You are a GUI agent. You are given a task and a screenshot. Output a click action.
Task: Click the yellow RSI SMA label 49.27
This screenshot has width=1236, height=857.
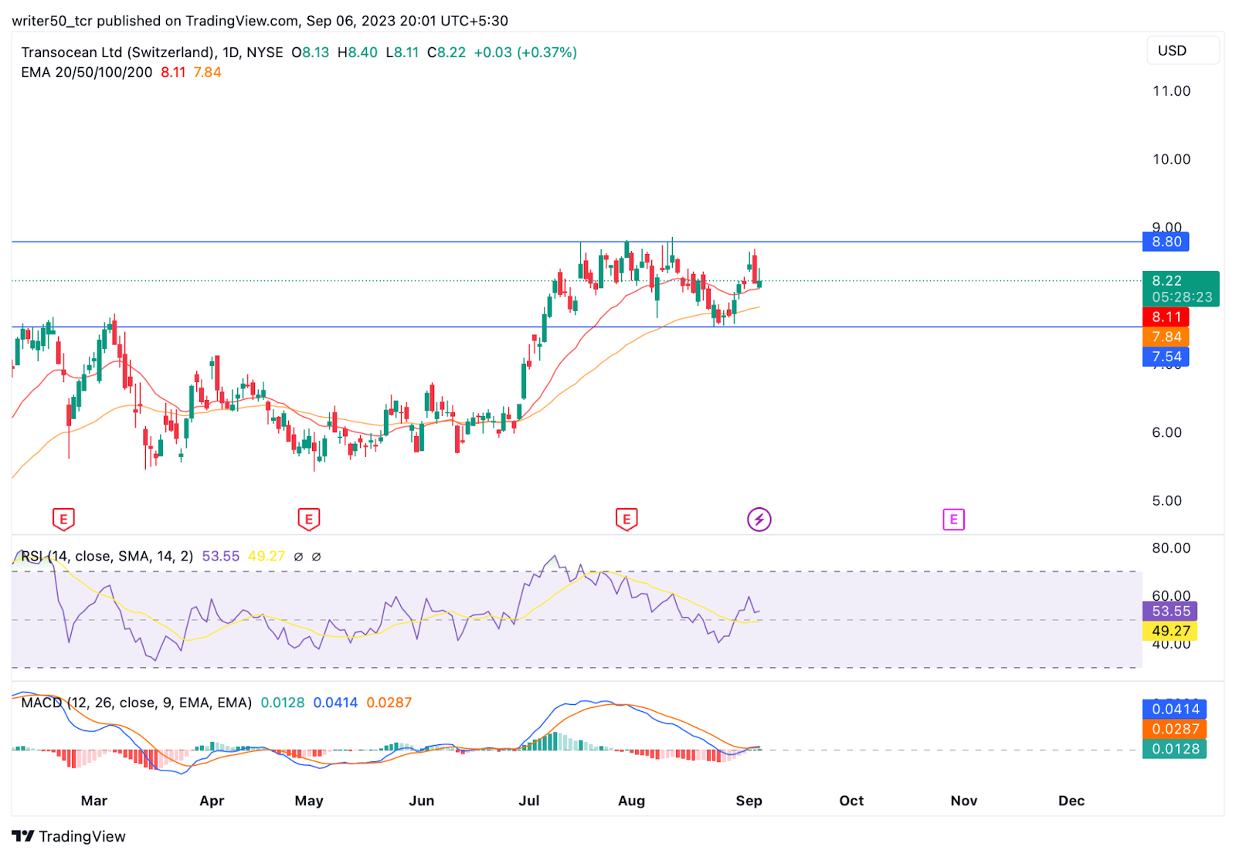point(1170,631)
